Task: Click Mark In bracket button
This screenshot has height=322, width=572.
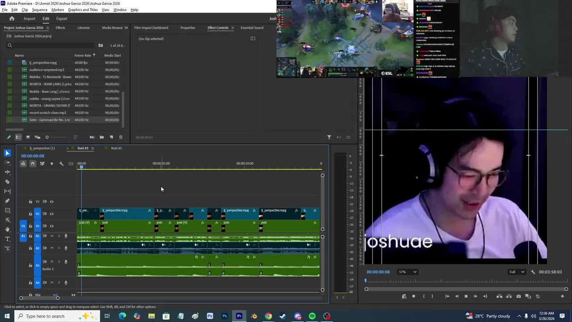Action: coord(424,297)
